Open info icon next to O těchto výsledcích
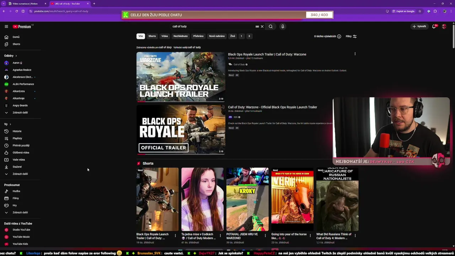Image resolution: width=455 pixels, height=256 pixels. (x=339, y=36)
